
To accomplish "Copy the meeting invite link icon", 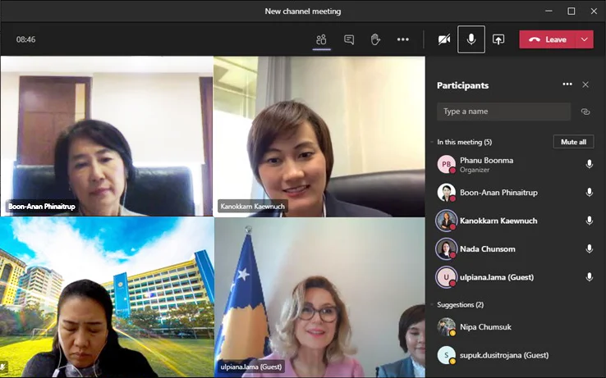I will [x=585, y=112].
